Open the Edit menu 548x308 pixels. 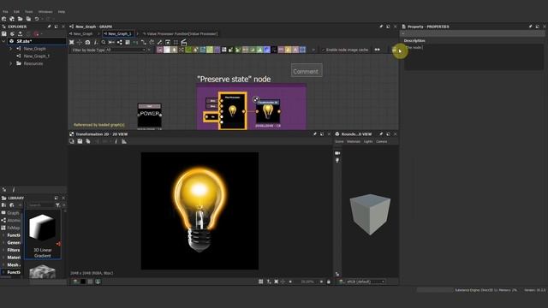point(16,11)
